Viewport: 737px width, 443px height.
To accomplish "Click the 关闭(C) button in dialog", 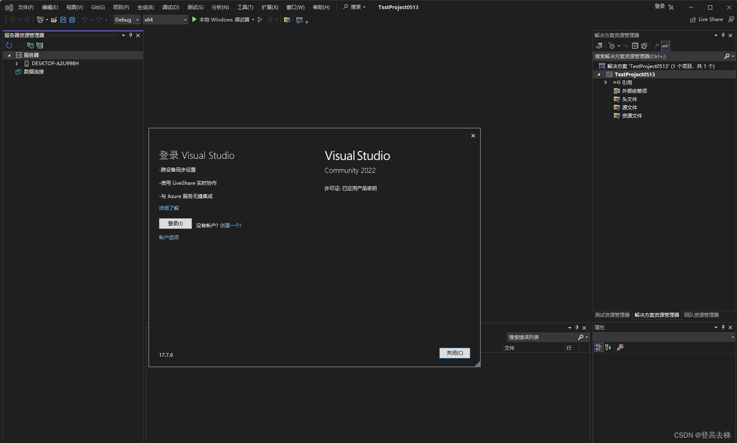I will tap(455, 353).
